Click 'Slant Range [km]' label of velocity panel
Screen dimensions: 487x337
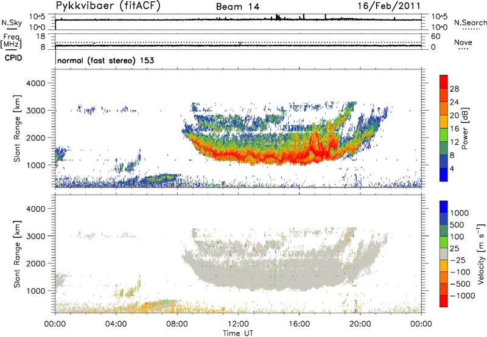[17, 254]
